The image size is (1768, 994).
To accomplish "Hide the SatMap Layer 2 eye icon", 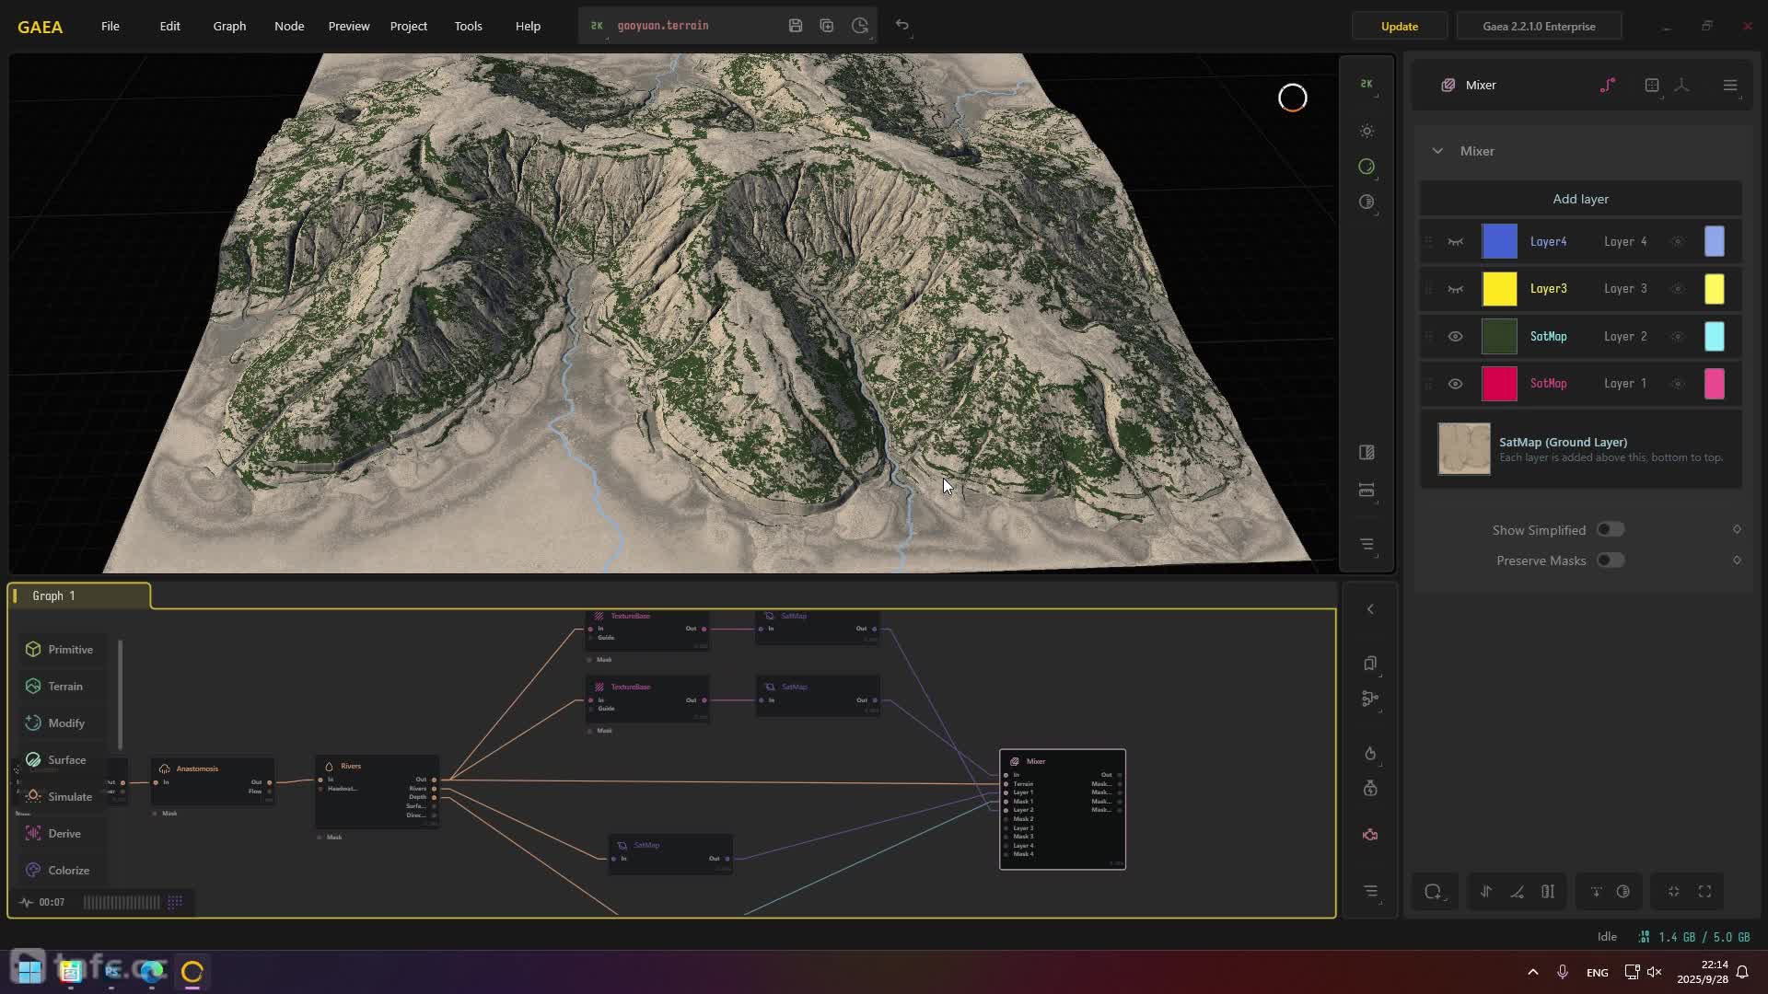I will point(1455,337).
